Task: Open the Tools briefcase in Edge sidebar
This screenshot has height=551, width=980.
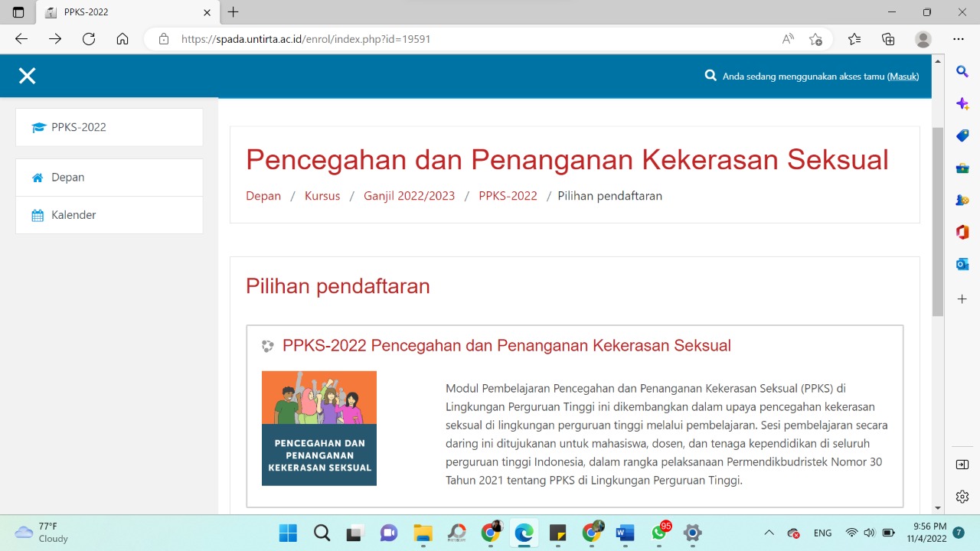Action: point(962,168)
